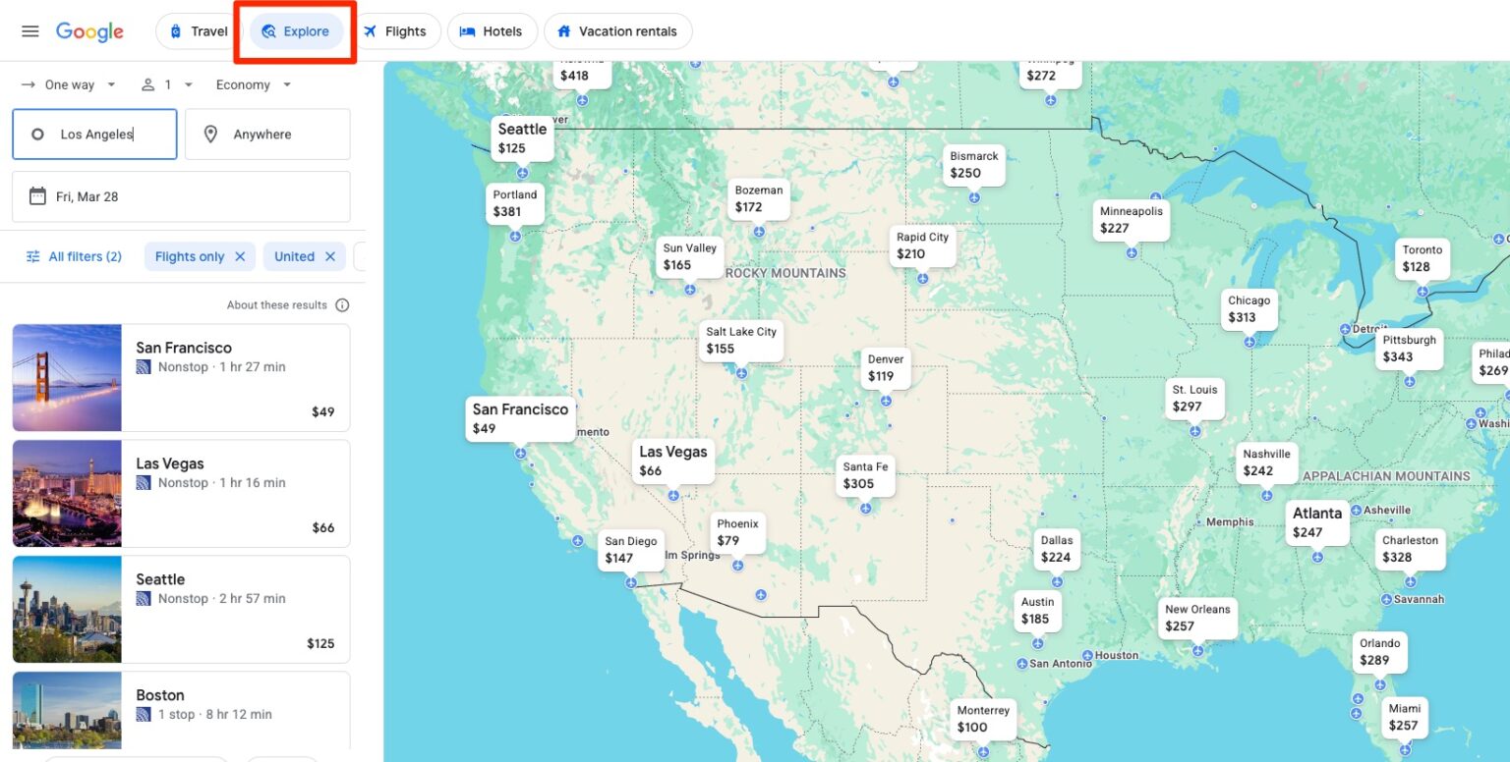Screen dimensions: 1510x762
Task: Click the info icon beside About these results
Action: coord(342,305)
